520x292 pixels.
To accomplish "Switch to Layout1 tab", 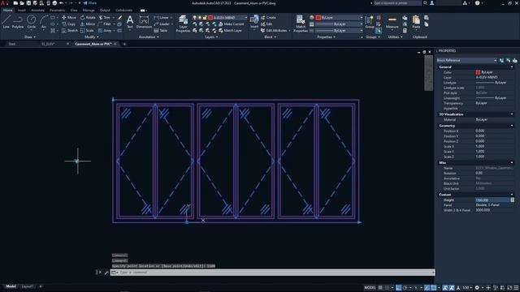I will click(28, 286).
